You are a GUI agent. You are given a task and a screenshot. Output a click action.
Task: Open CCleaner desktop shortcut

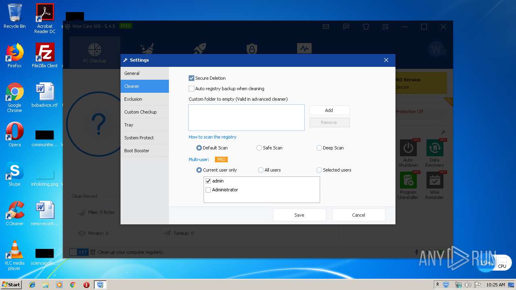(15, 213)
